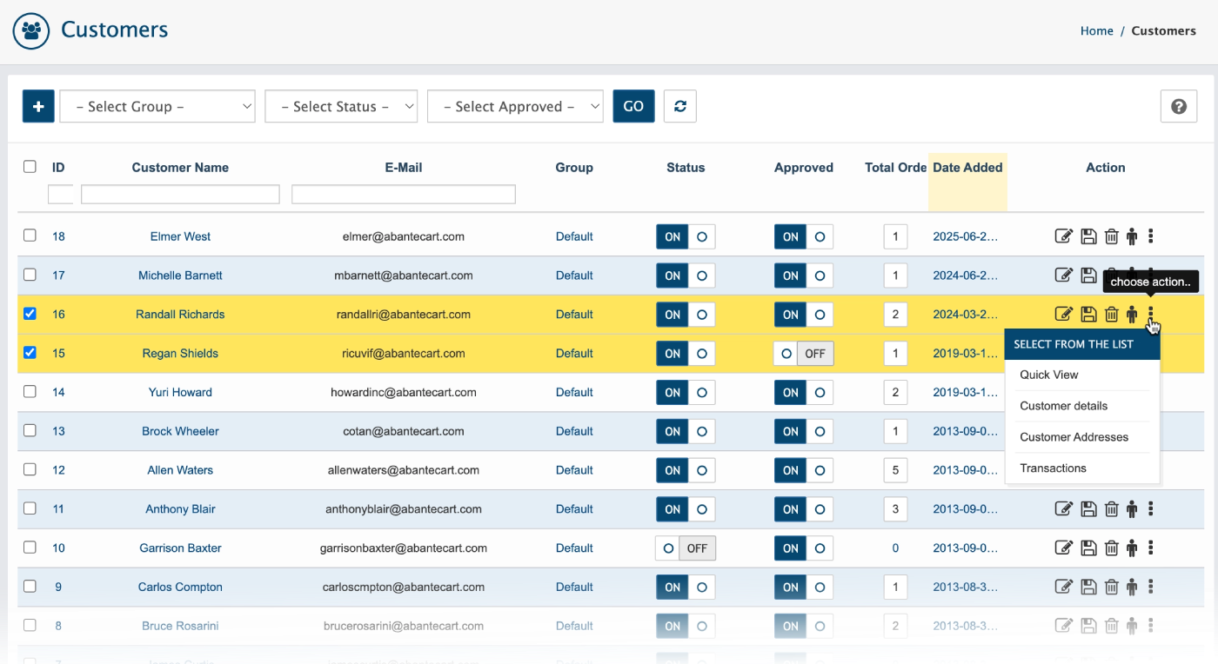This screenshot has width=1218, height=664.
Task: Click the Customers header people icon
Action: [31, 30]
